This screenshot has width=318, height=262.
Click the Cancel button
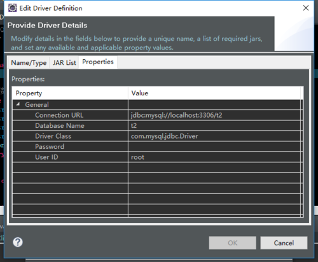[284, 243]
